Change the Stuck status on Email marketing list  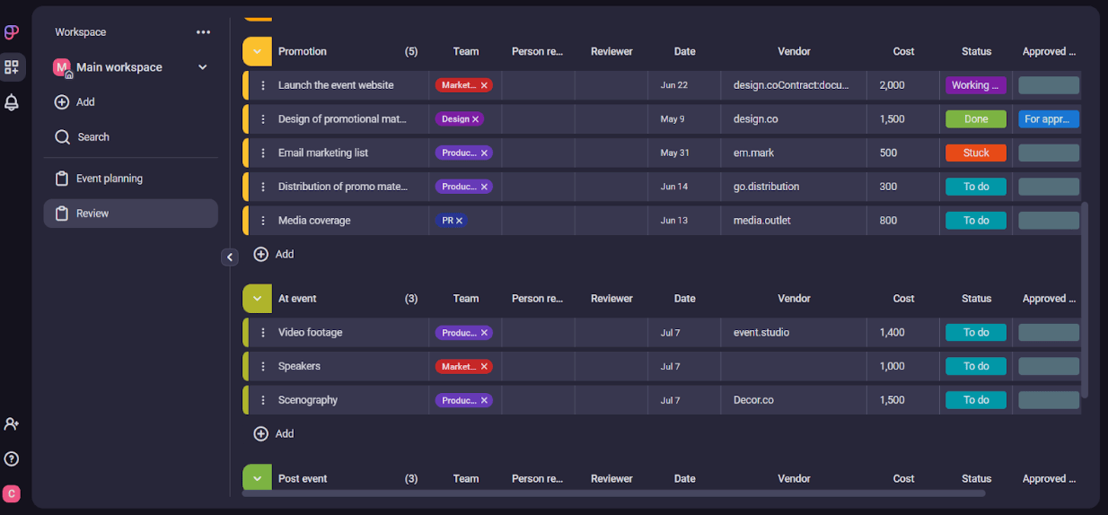pyautogui.click(x=975, y=153)
